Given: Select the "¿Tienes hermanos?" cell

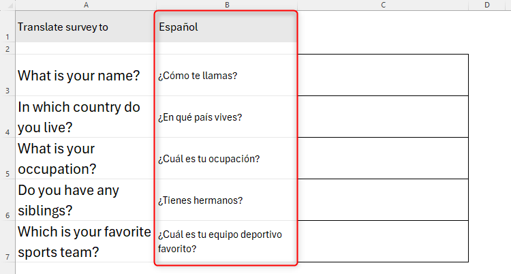Looking at the screenshot, I should [226, 200].
